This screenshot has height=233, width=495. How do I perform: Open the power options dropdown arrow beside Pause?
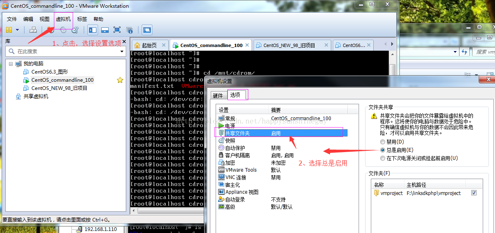pyautogui.click(x=17, y=30)
